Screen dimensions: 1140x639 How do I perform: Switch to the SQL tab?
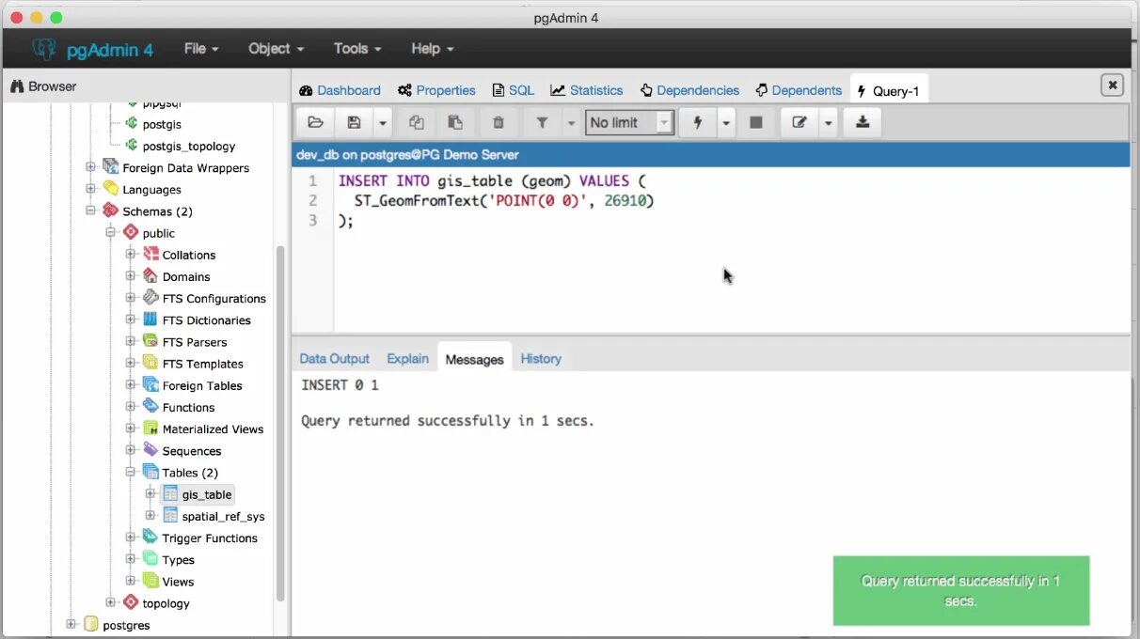(514, 90)
